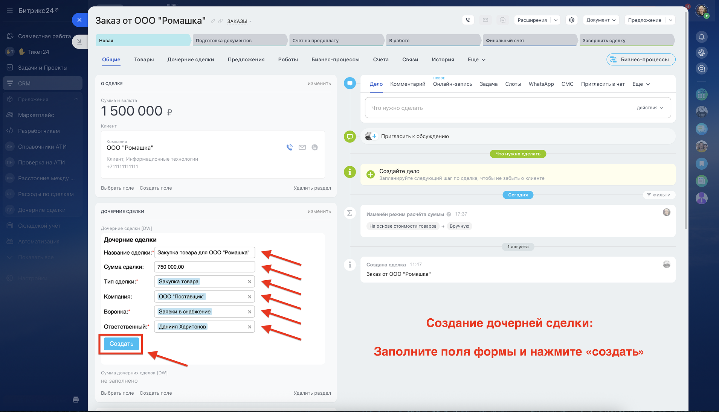Screen dimensions: 719x412
Task: Expand the "Документ" dropdown
Action: 601,20
